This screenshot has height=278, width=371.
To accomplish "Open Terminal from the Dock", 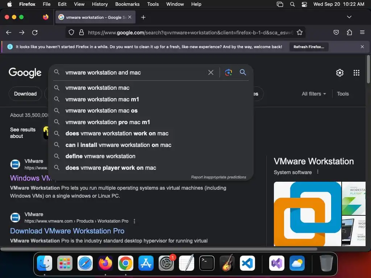I will tap(207, 263).
